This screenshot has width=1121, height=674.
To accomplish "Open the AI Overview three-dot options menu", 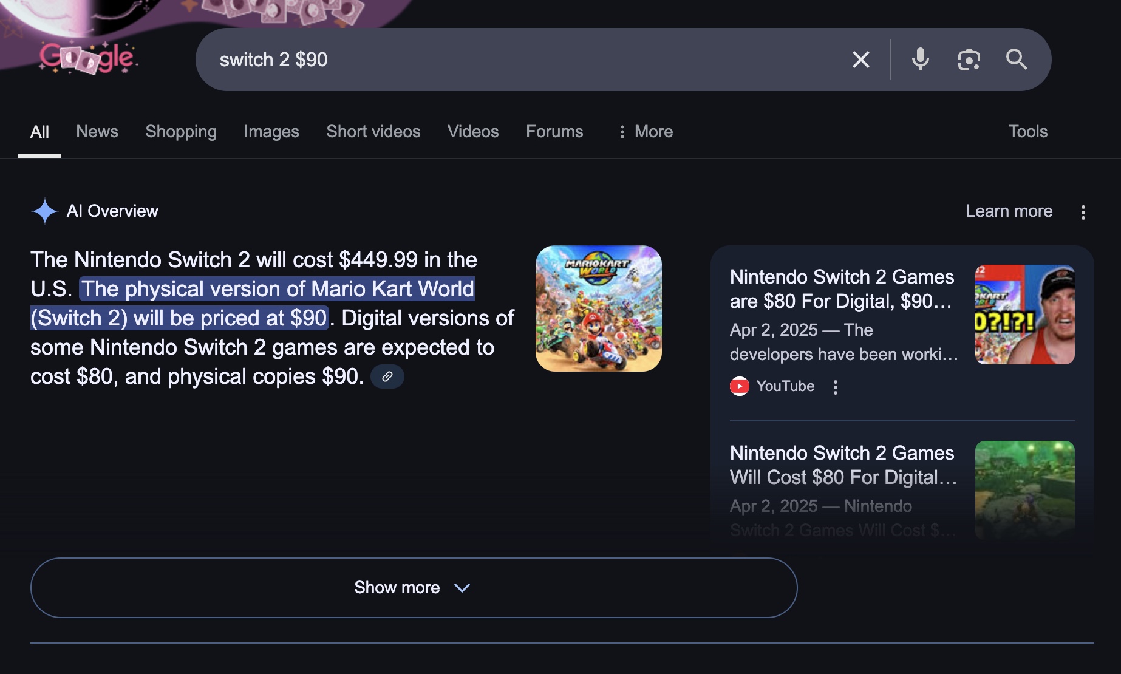I will (x=1083, y=212).
